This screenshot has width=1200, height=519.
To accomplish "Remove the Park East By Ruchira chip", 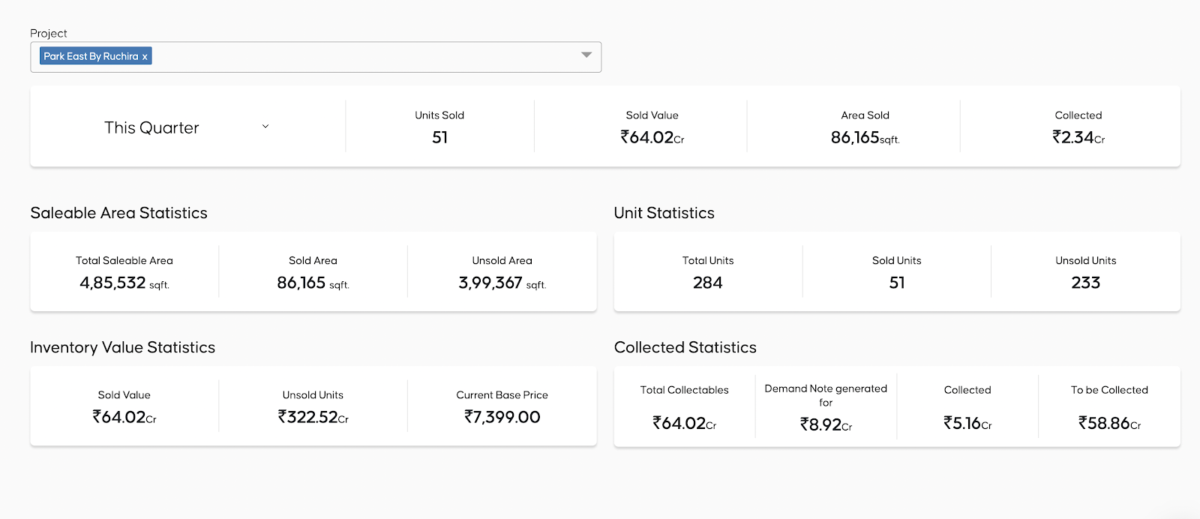I will click(145, 57).
